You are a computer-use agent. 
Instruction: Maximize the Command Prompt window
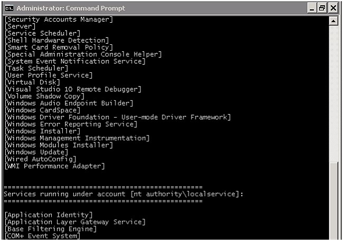(323, 8)
